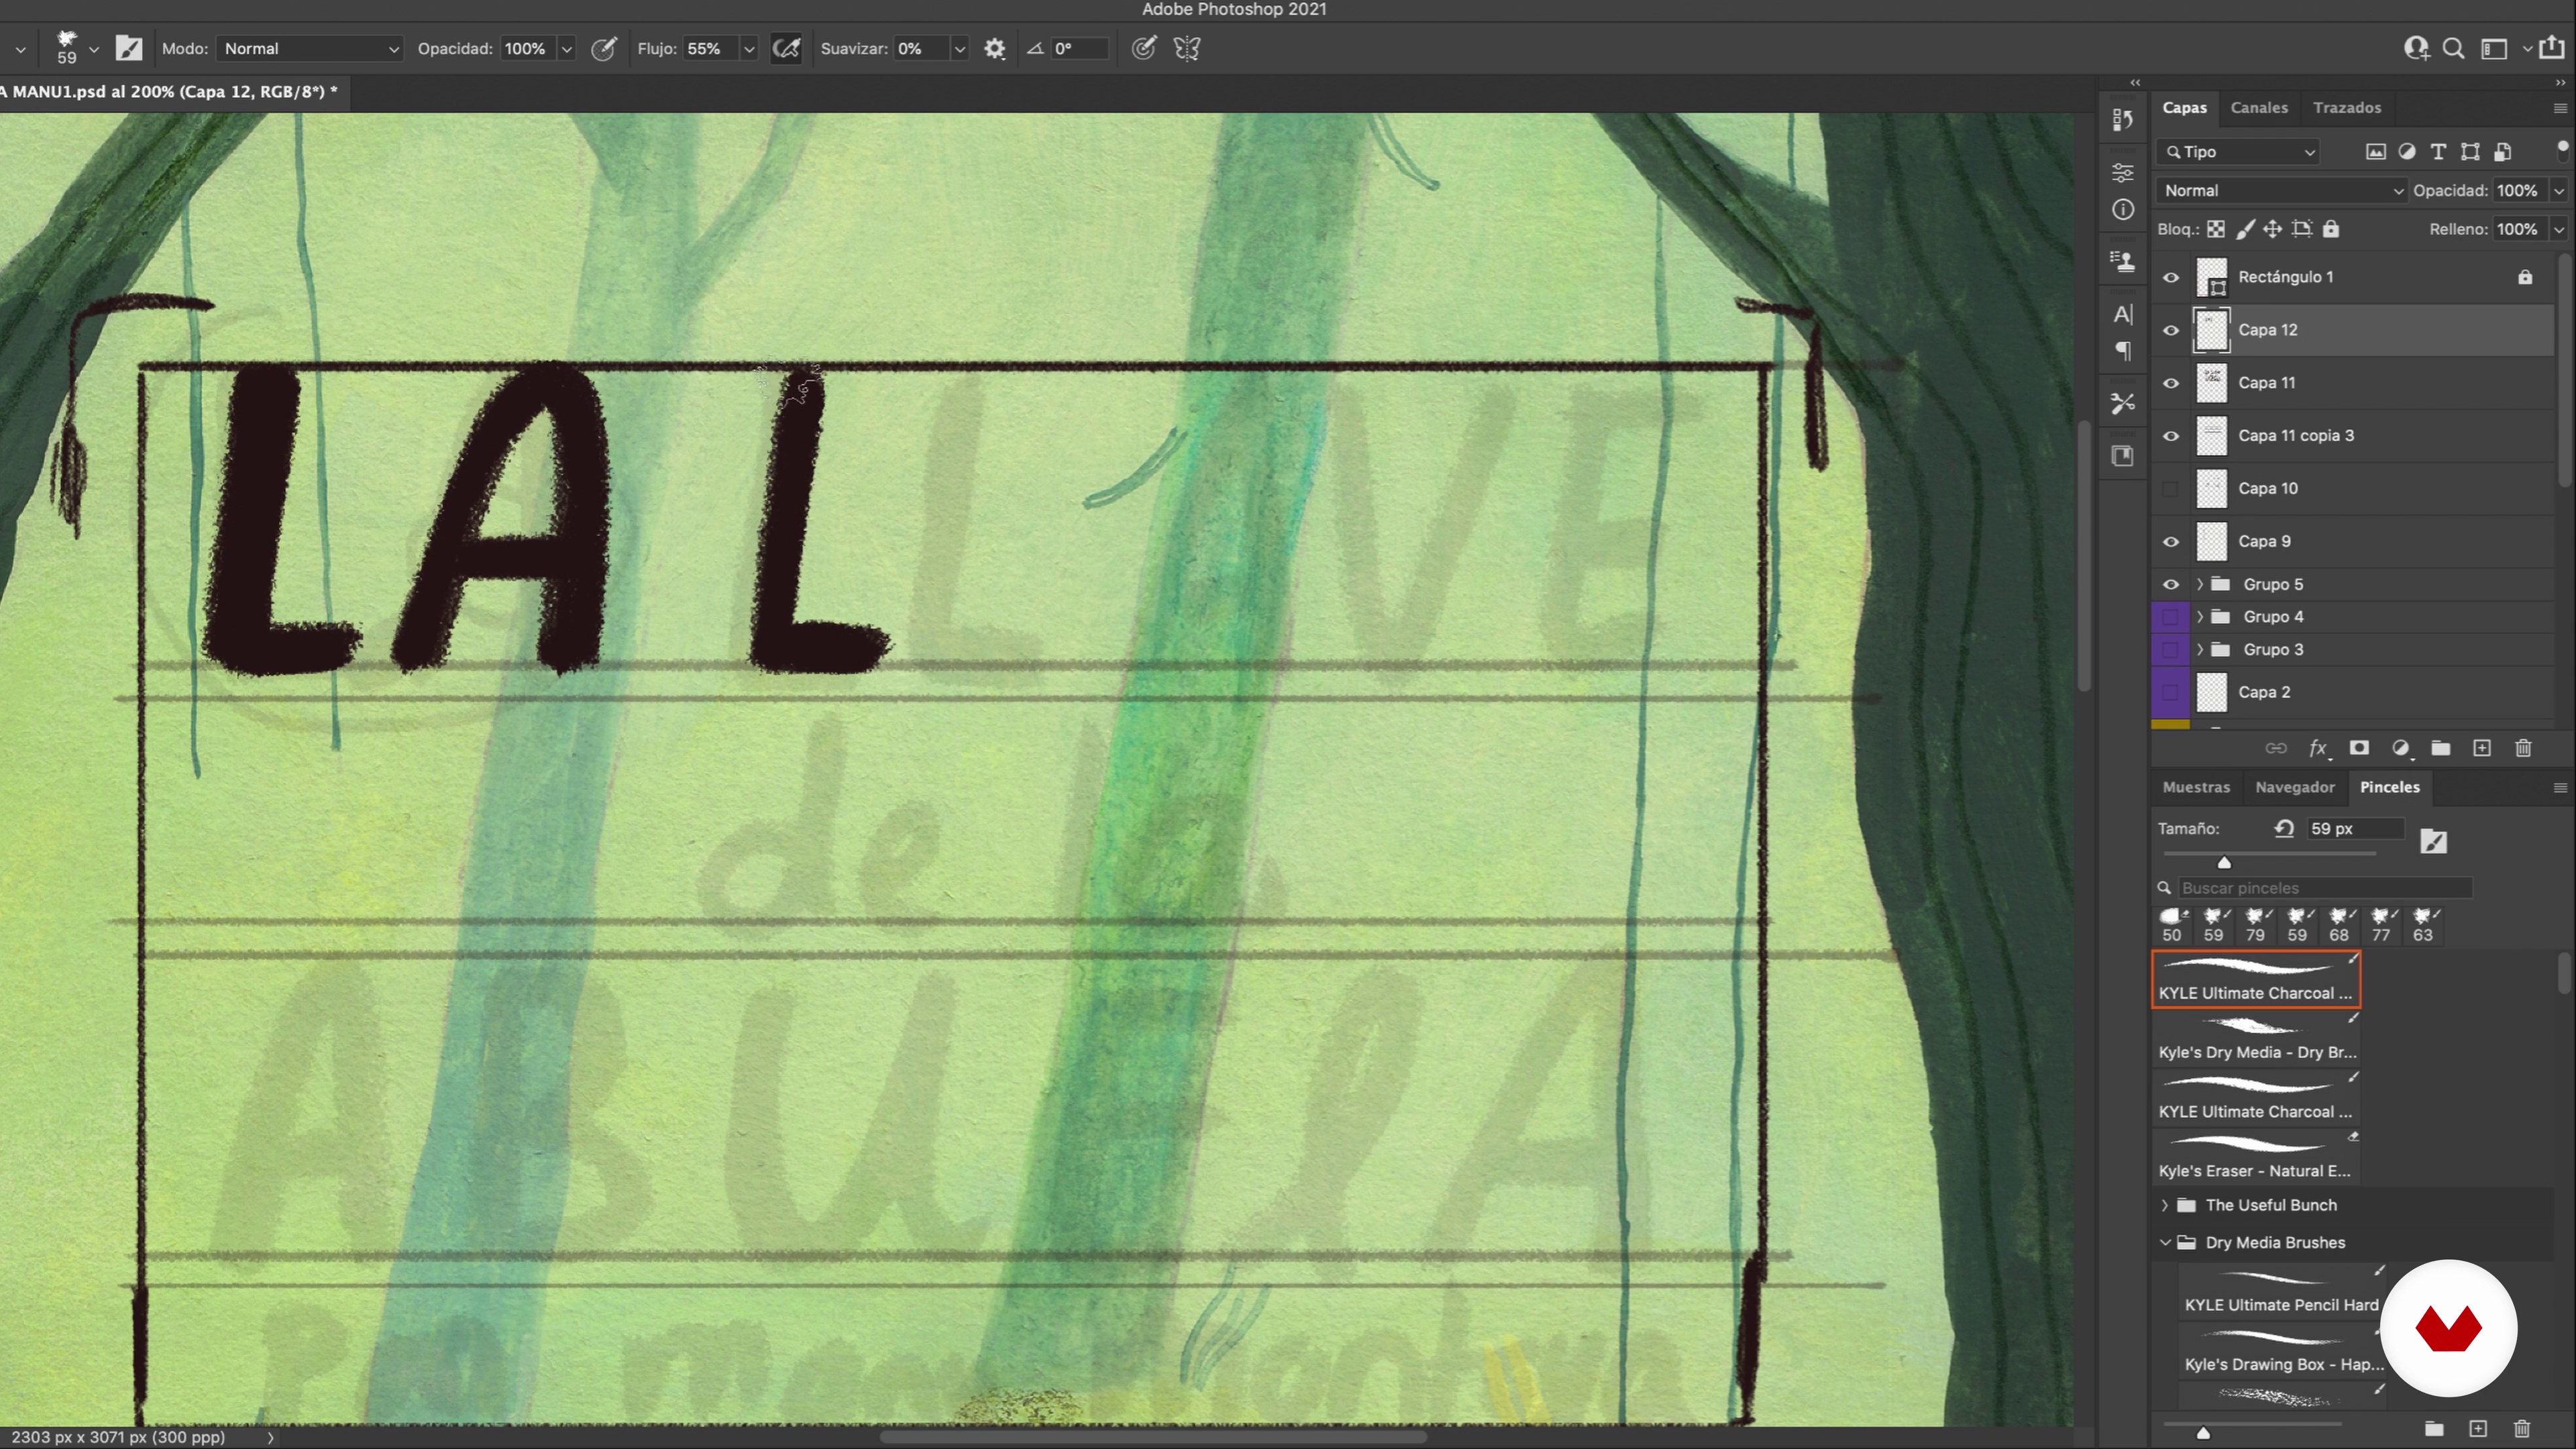The width and height of the screenshot is (2576, 1449).
Task: Open the Capas panel menu icon
Action: click(2560, 108)
